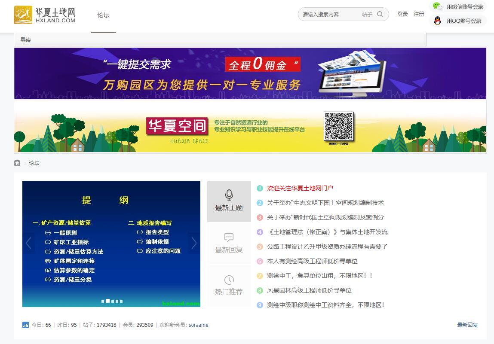Open the 导读 menu item
This screenshot has width=494, height=344.
(x=25, y=40)
